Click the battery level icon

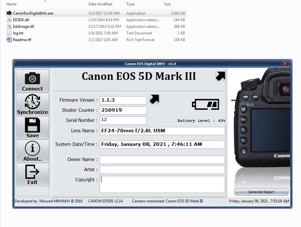pyautogui.click(x=206, y=104)
